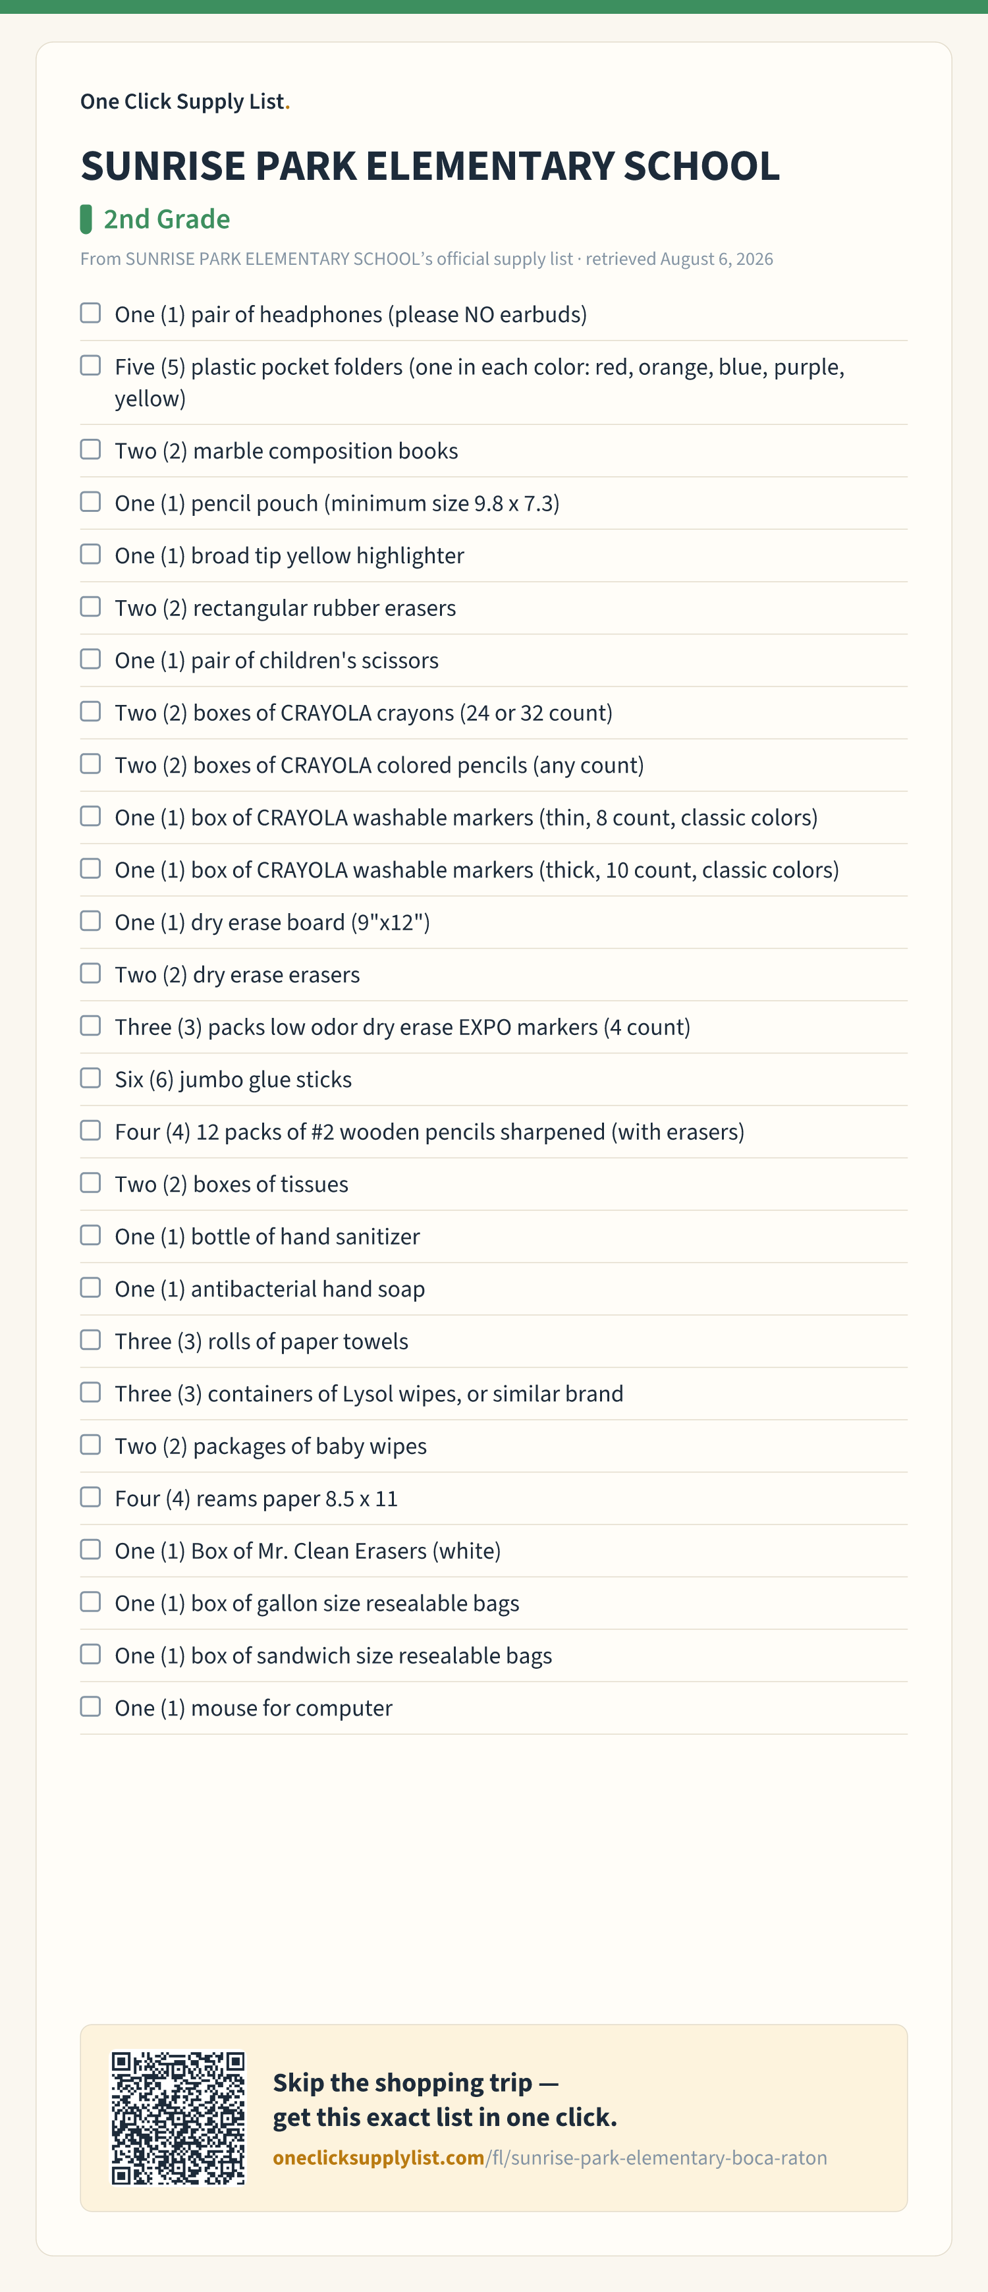Open the oneclicksupplylist.com link
This screenshot has height=2292, width=988.
[549, 2158]
